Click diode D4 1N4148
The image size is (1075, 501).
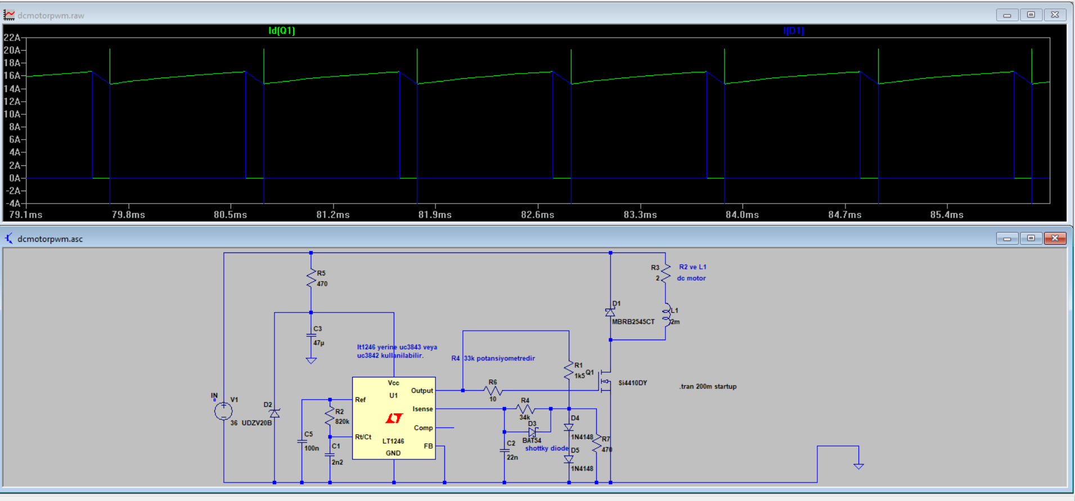[x=569, y=427]
